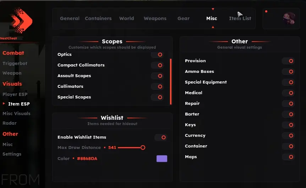Image resolution: width=306 pixels, height=188 pixels.
Task: Open the purple wishlist color swatch
Action: [162, 159]
